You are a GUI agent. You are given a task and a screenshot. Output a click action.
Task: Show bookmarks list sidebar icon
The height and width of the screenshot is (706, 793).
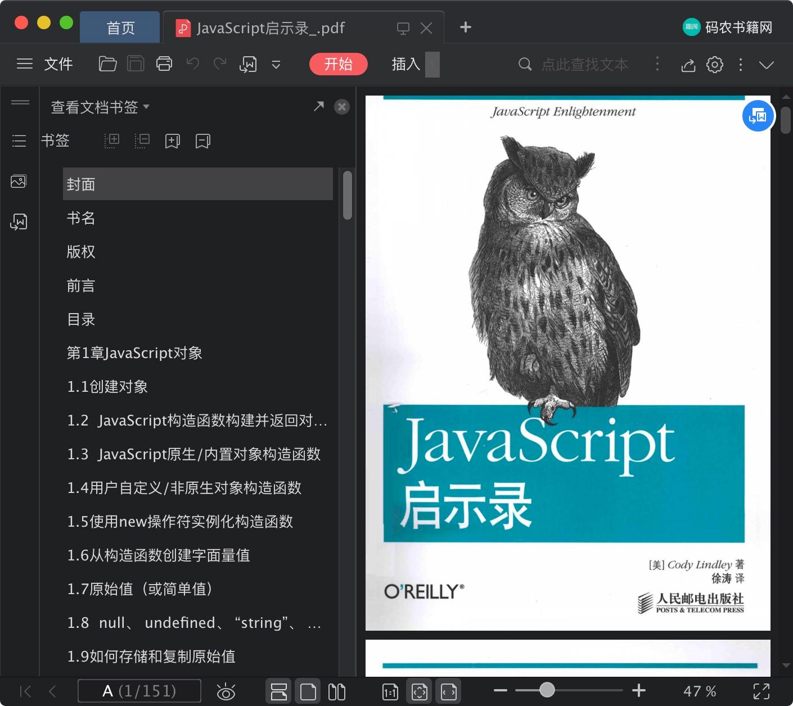coord(19,141)
